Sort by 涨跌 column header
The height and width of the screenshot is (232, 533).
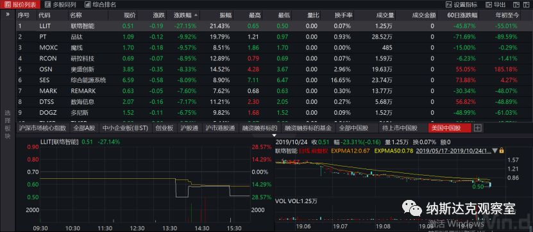point(158,15)
